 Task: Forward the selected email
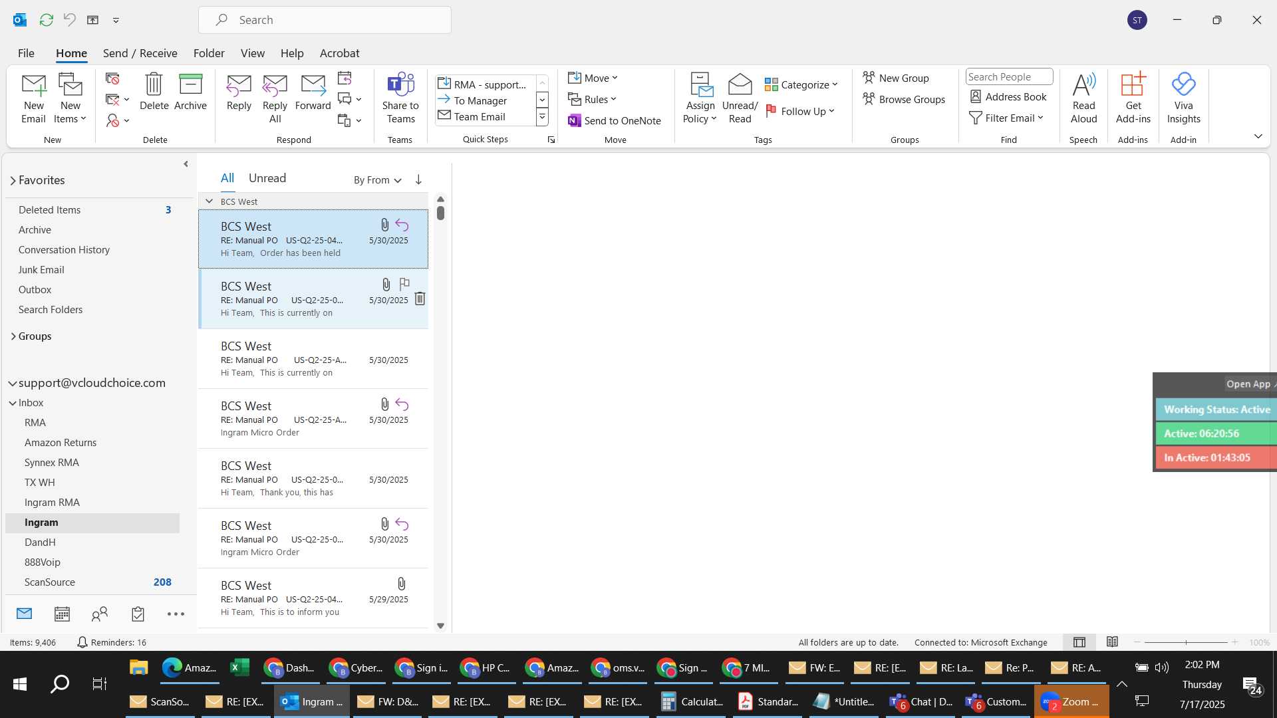(313, 92)
